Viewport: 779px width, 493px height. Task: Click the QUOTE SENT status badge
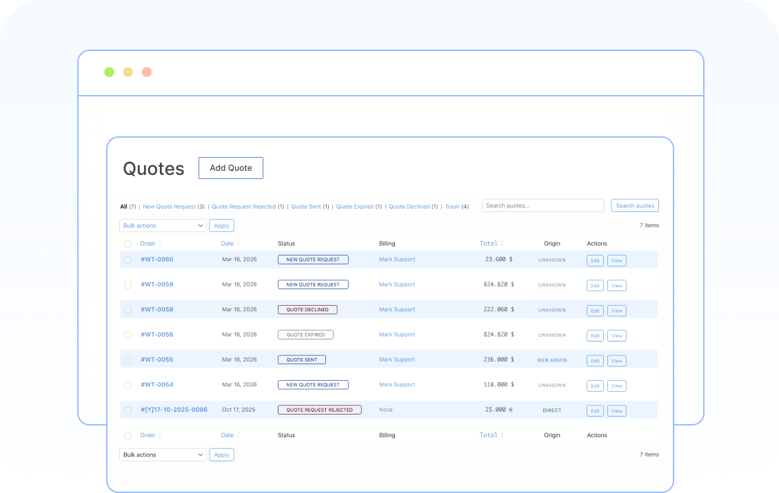click(x=301, y=359)
